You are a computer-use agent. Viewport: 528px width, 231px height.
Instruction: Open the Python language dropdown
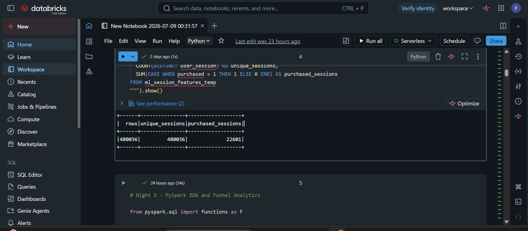(x=199, y=41)
